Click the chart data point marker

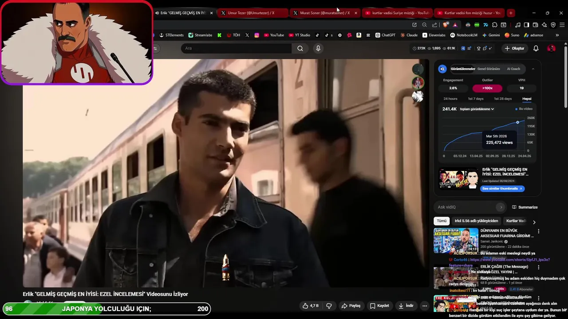517,122
